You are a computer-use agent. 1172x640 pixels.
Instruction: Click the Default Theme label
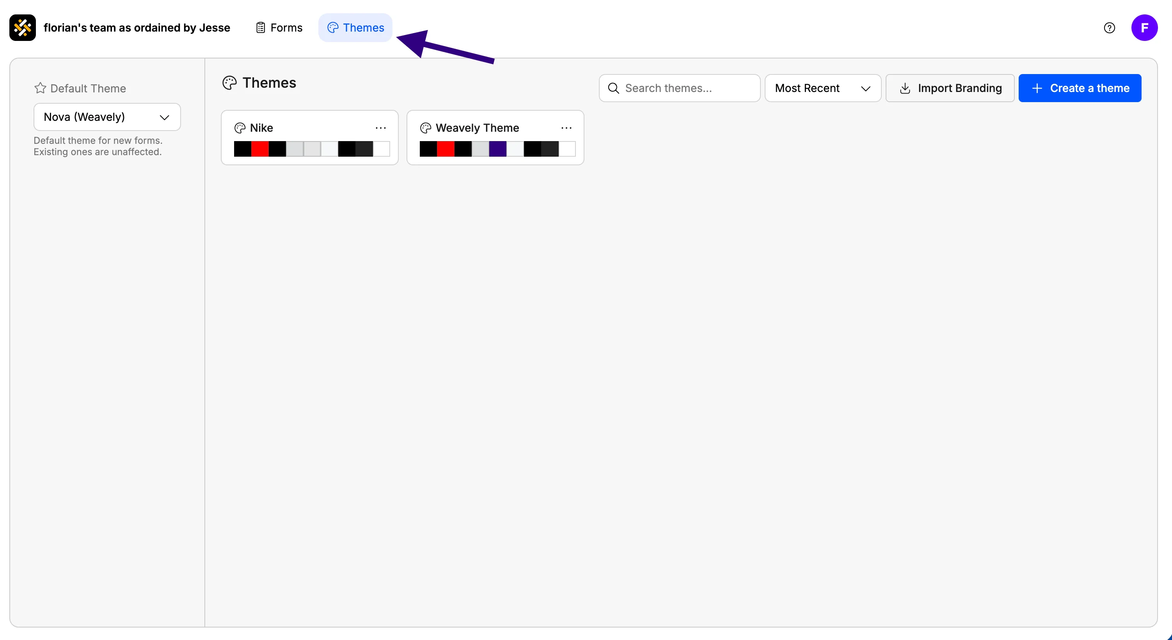point(88,88)
